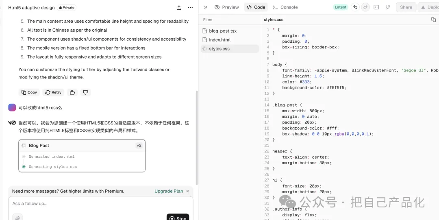Click the Copy button under the response
Image resolution: width=439 pixels, height=220 pixels.
(29, 92)
